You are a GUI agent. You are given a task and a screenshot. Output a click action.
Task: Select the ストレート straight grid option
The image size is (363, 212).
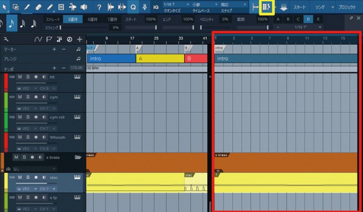53,20
